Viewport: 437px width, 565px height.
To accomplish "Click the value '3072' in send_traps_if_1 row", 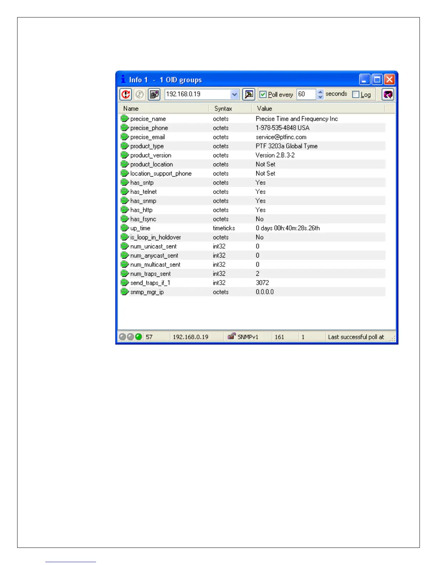I will pyautogui.click(x=262, y=282).
